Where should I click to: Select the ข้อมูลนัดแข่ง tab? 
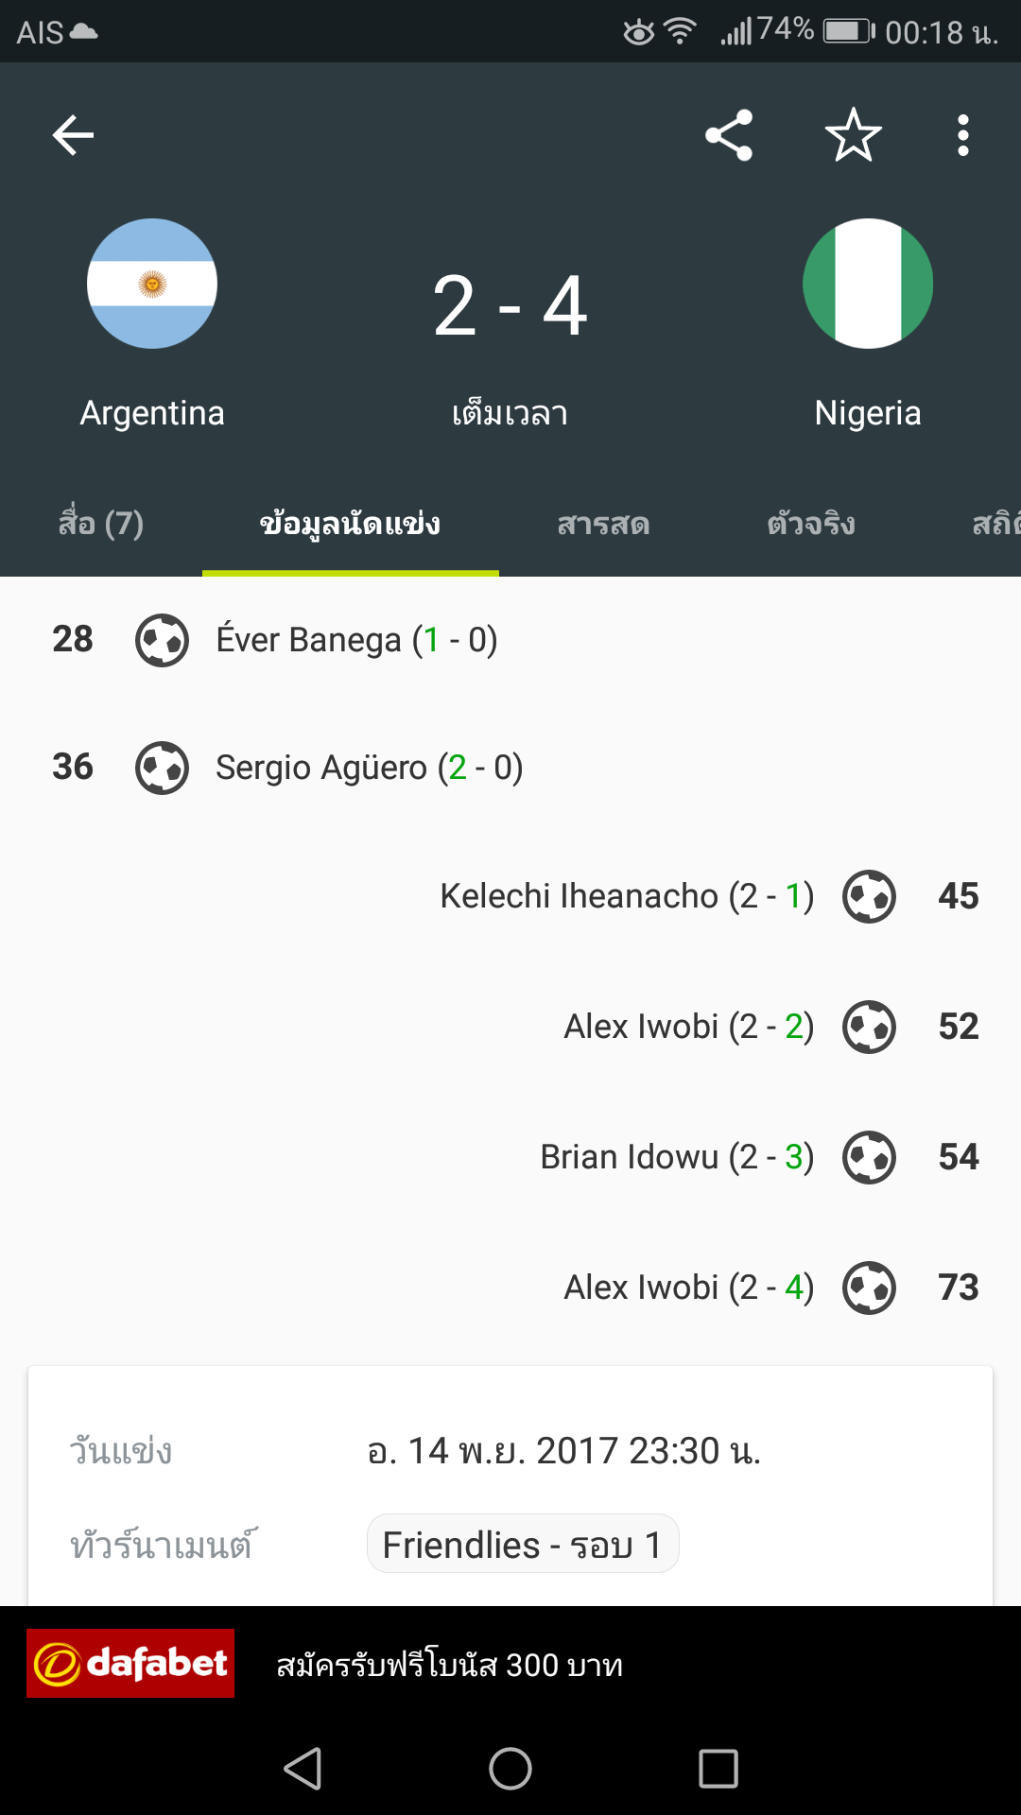(x=351, y=524)
